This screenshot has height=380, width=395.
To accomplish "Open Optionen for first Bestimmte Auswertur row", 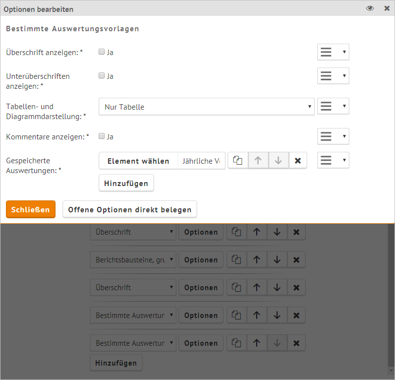I will click(201, 315).
